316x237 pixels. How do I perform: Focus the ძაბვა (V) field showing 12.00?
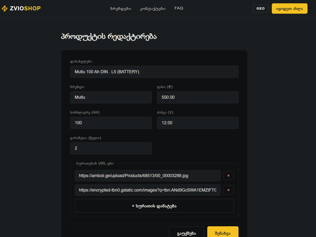198,123
